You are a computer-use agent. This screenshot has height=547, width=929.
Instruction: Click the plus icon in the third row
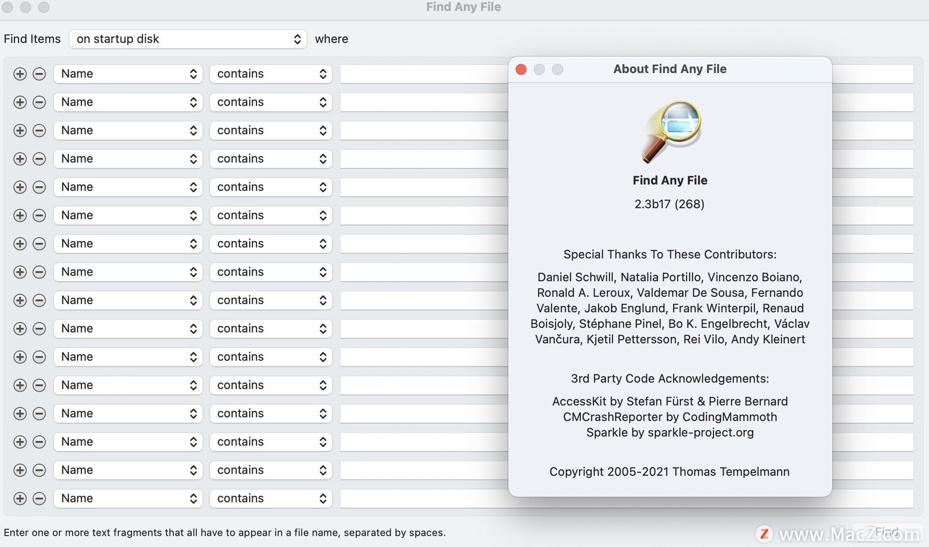20,131
